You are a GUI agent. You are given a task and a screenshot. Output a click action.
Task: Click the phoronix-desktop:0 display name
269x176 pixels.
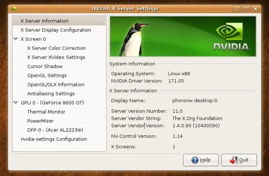(195, 101)
